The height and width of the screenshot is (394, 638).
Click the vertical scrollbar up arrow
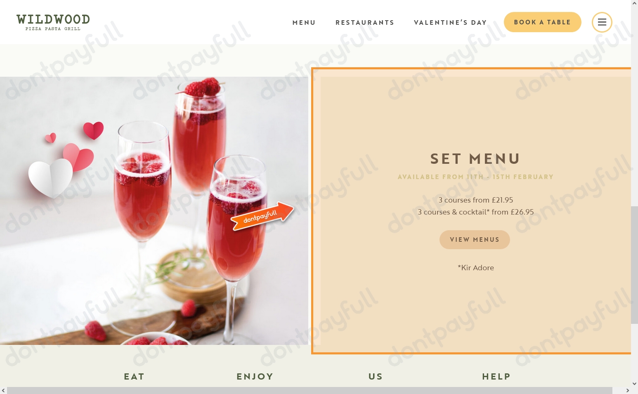click(634, 3)
